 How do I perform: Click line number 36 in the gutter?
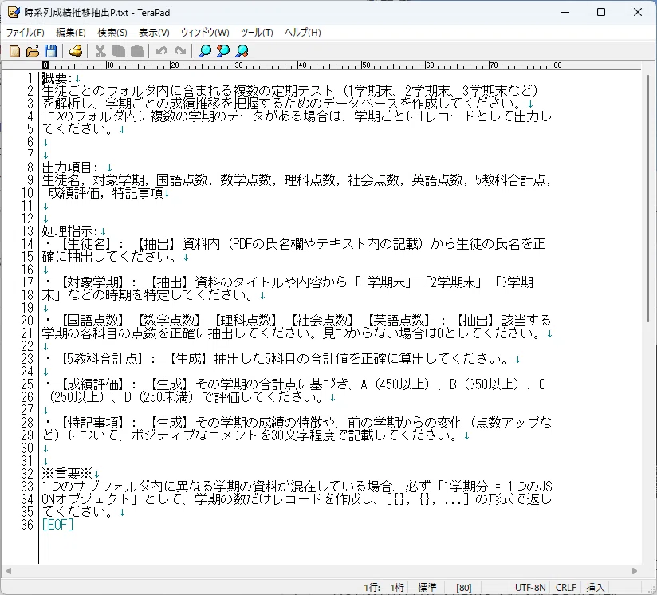pyautogui.click(x=27, y=525)
